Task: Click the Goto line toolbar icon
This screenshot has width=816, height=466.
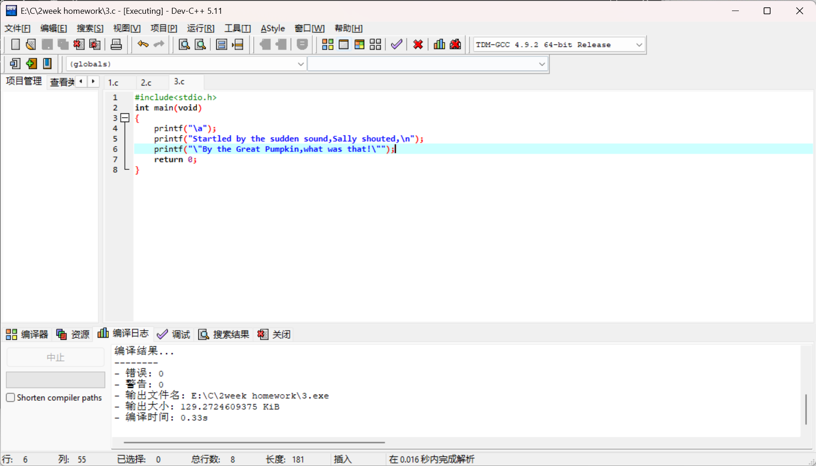Action: [238, 45]
